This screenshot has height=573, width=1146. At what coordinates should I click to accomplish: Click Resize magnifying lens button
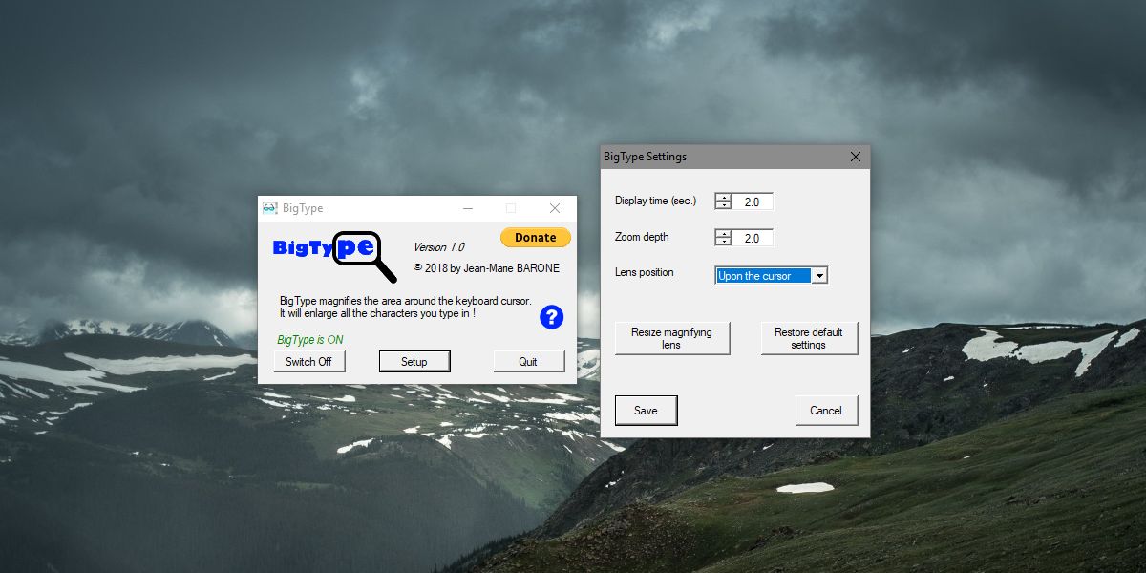point(672,338)
